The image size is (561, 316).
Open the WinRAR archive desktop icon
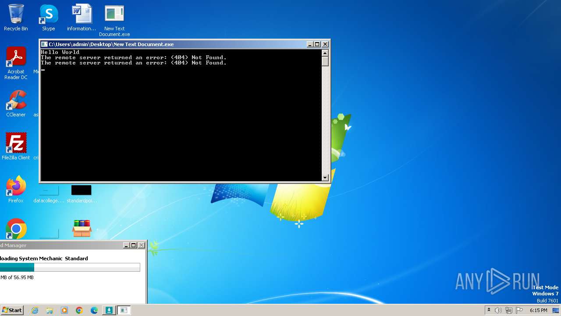coord(82,229)
